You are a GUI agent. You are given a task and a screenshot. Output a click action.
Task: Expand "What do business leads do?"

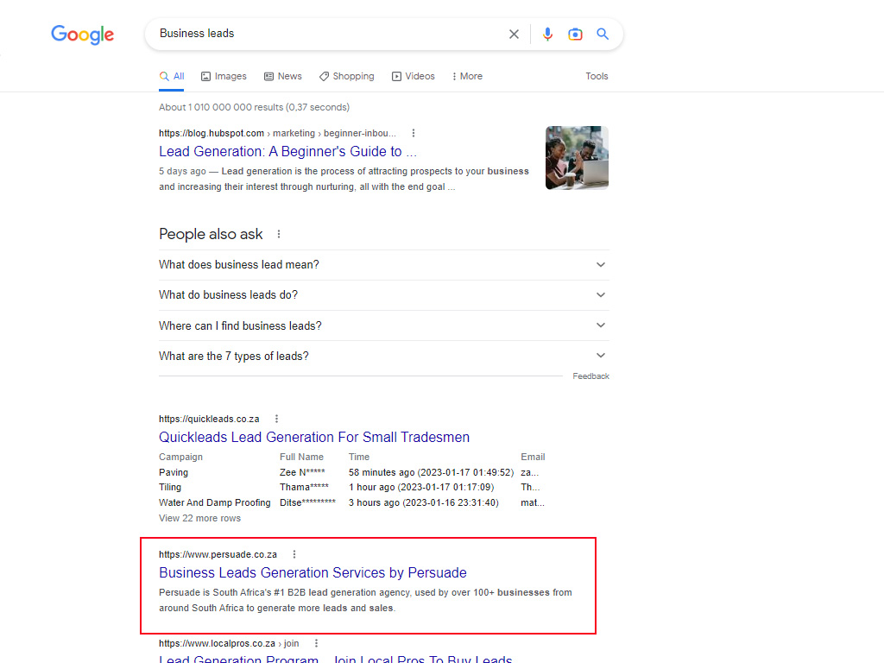[x=601, y=295]
